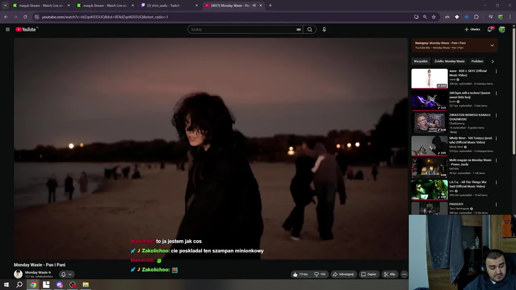Open Windows taskbar search

(x=19, y=285)
